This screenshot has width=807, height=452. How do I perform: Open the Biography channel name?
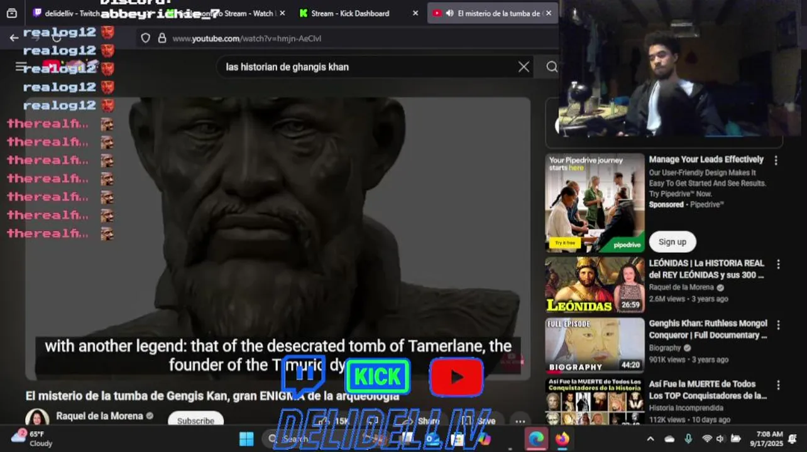[665, 348]
